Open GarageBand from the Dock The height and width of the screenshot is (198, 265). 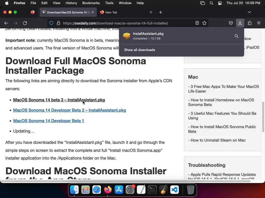164,190
